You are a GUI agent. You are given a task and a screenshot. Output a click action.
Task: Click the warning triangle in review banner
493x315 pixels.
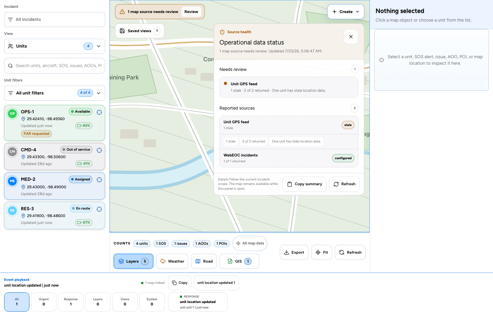(122, 12)
